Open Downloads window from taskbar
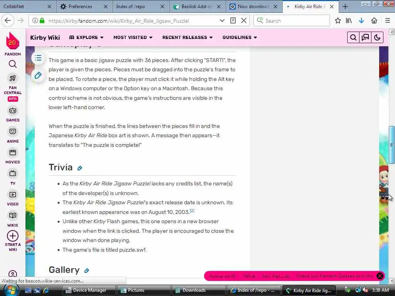Viewport: 395px width, 296px height. (x=198, y=291)
